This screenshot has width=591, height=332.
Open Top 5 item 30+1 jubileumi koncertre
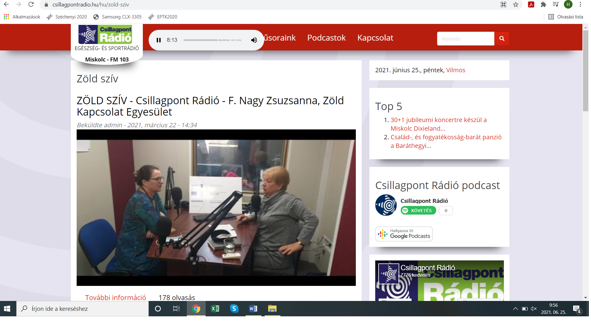439,124
